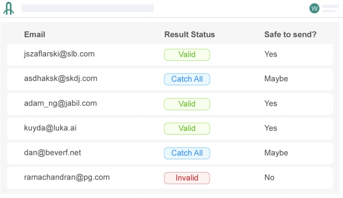
Task: Open the W user avatar
Action: click(314, 8)
